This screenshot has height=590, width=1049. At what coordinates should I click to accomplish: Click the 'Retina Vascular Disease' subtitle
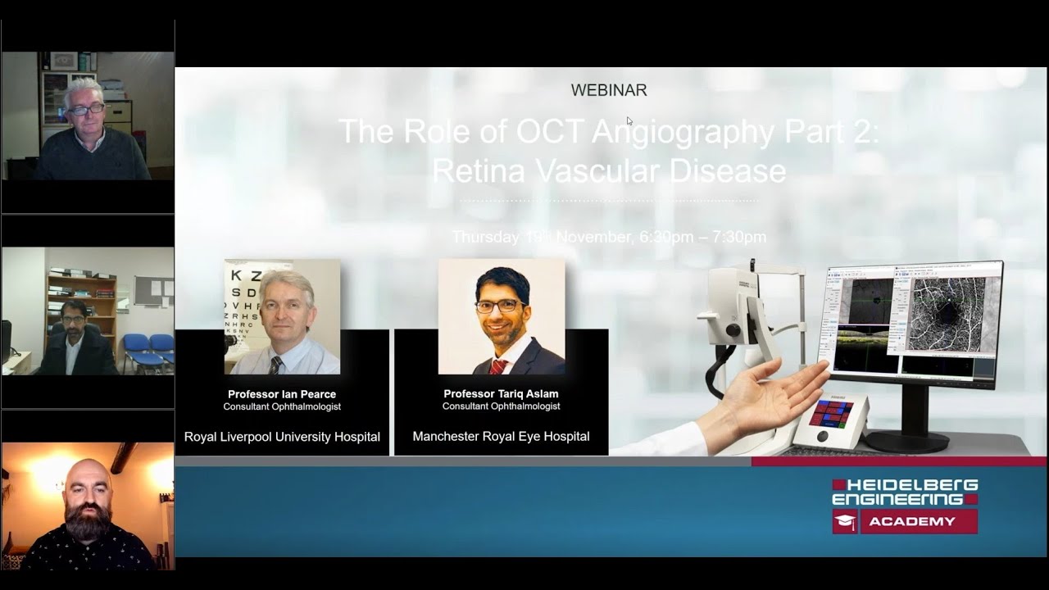(x=609, y=170)
